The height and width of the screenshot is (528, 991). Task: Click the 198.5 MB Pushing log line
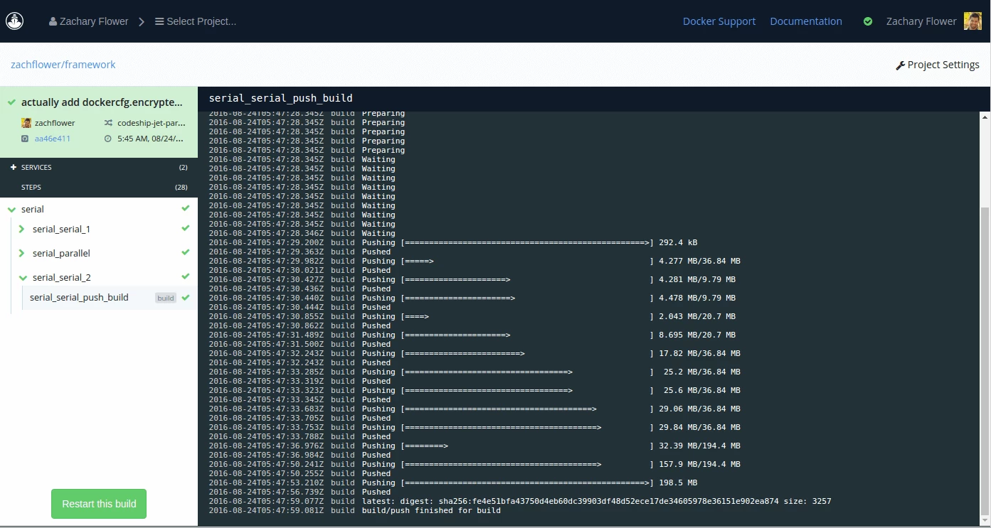tap(453, 483)
